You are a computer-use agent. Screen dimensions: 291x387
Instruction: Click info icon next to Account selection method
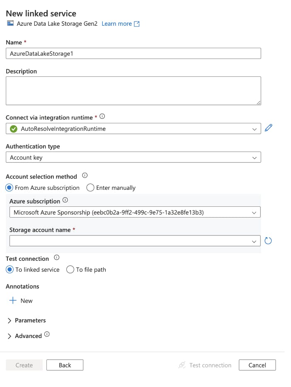85,176
